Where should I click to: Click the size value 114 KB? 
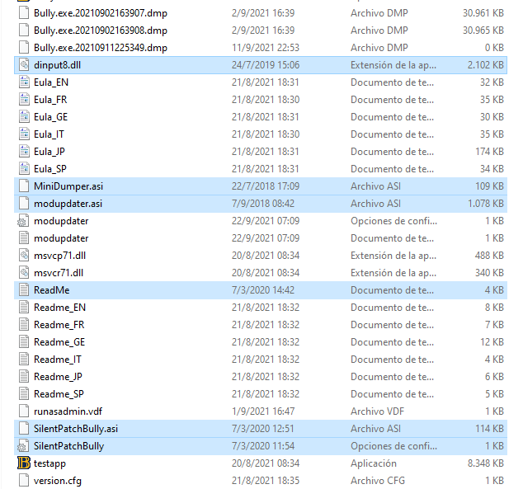point(490,429)
